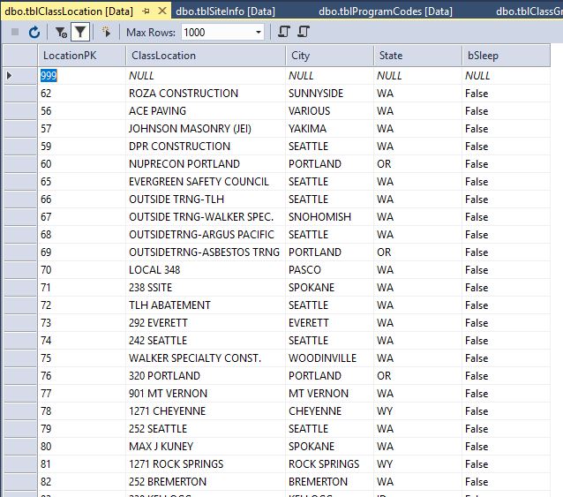Toggle the highlighted filter funnel button
This screenshot has height=497, width=563.
[x=80, y=32]
